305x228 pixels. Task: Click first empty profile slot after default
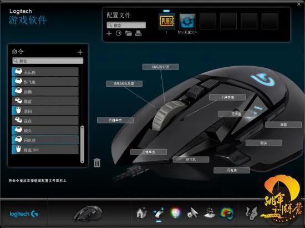[x=208, y=21]
